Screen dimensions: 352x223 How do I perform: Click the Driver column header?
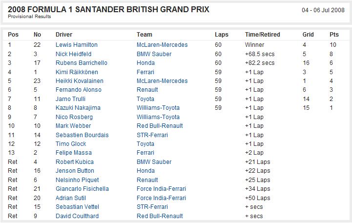click(64, 35)
